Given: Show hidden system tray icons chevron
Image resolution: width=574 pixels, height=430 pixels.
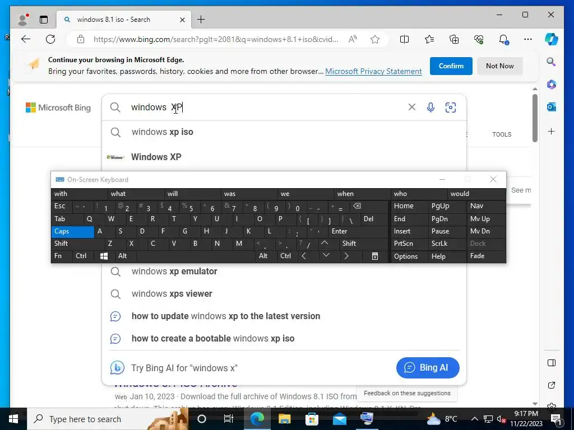Looking at the screenshot, I should click(x=474, y=419).
